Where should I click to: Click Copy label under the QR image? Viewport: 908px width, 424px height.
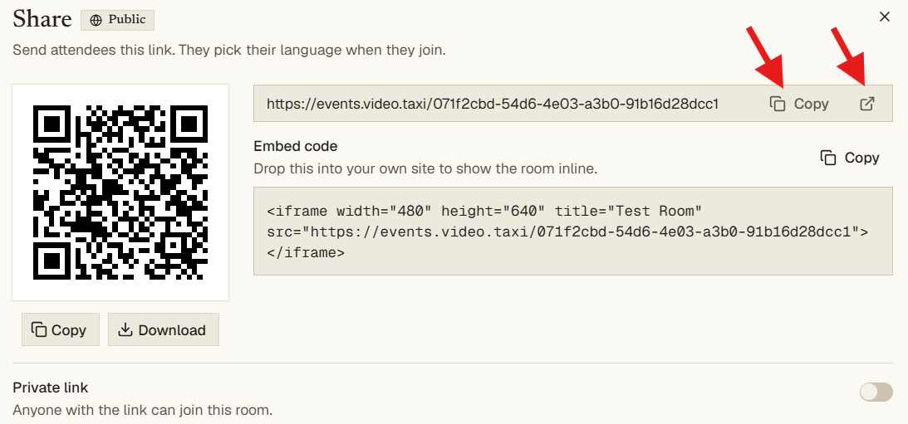click(x=68, y=330)
